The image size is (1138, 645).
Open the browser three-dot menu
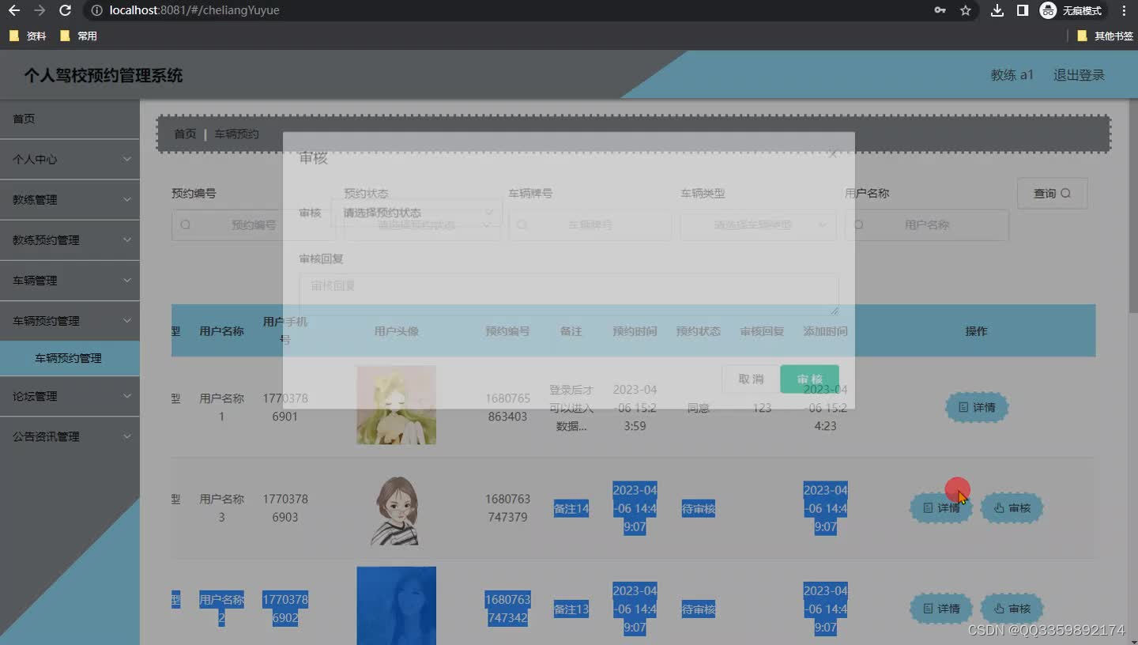click(1124, 10)
